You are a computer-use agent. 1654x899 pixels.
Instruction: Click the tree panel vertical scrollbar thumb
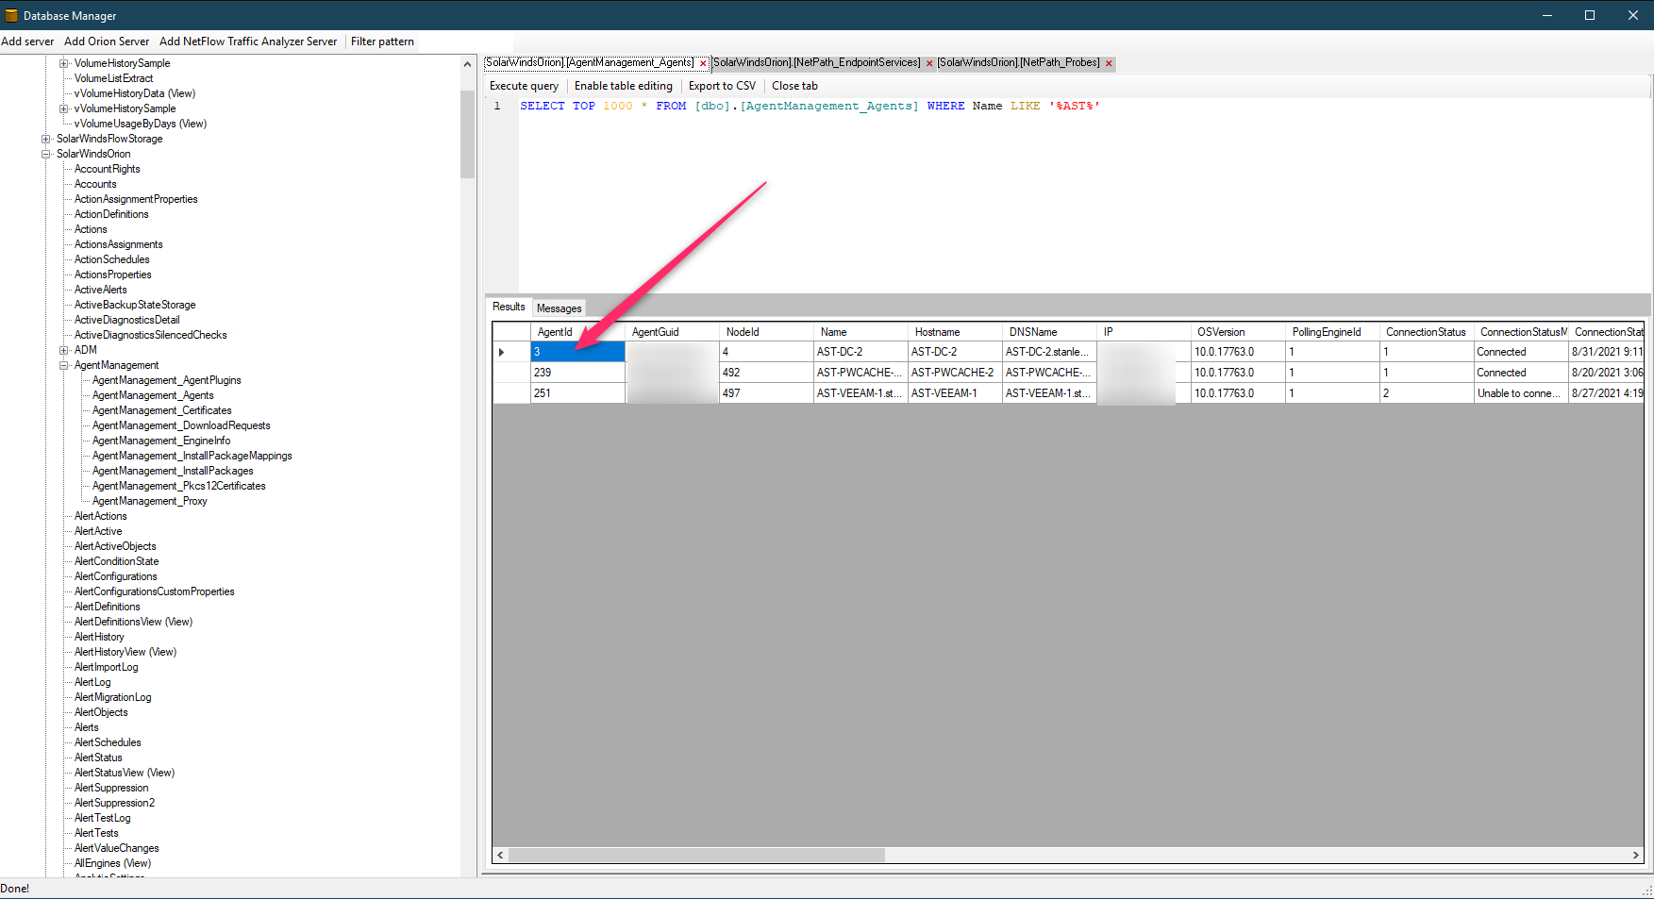467,134
